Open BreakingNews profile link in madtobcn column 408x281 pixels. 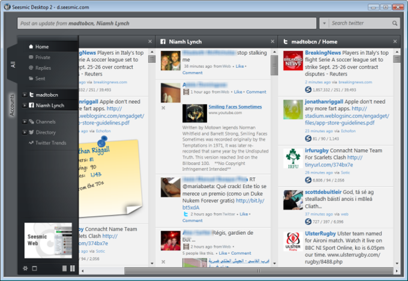point(323,53)
